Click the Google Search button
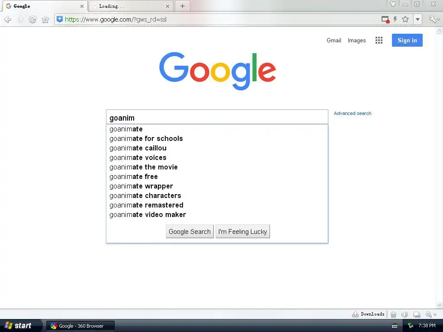 point(189,232)
